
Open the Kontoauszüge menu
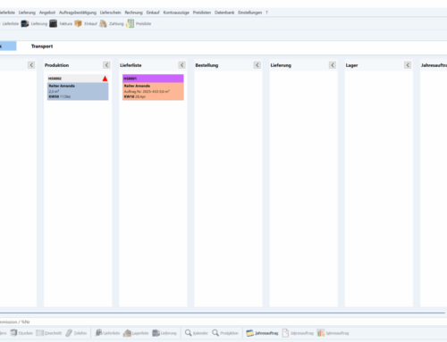pos(176,13)
